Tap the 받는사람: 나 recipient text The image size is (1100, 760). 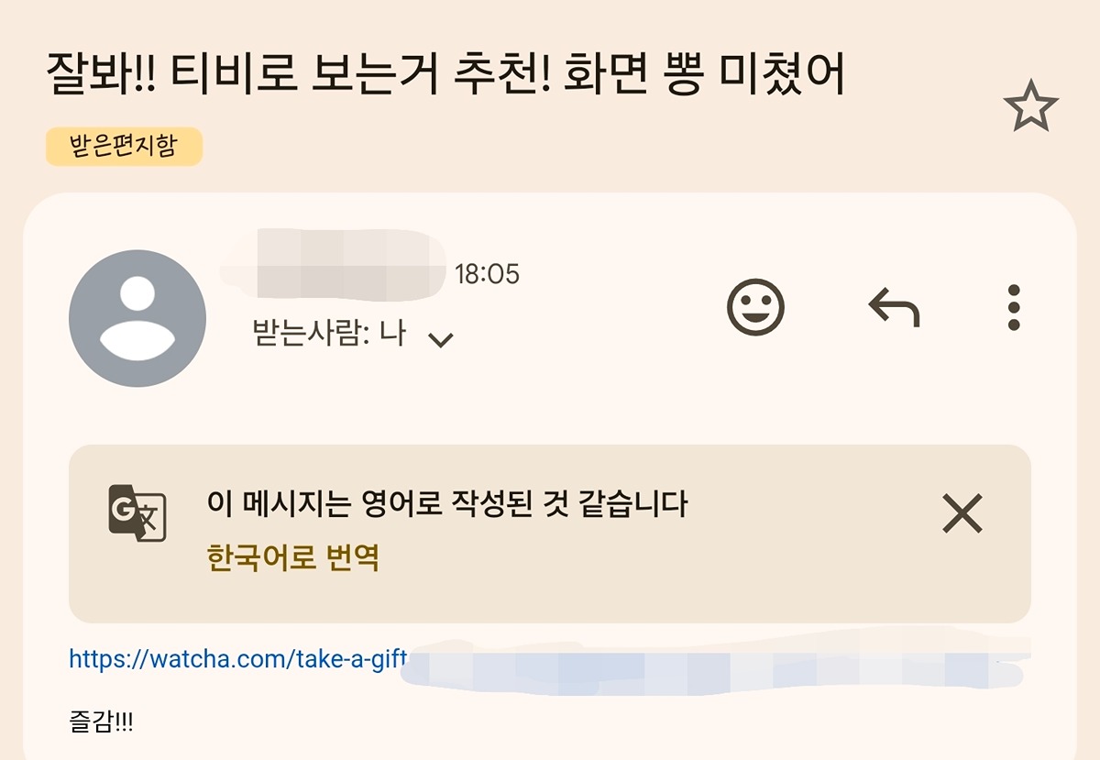[328, 334]
